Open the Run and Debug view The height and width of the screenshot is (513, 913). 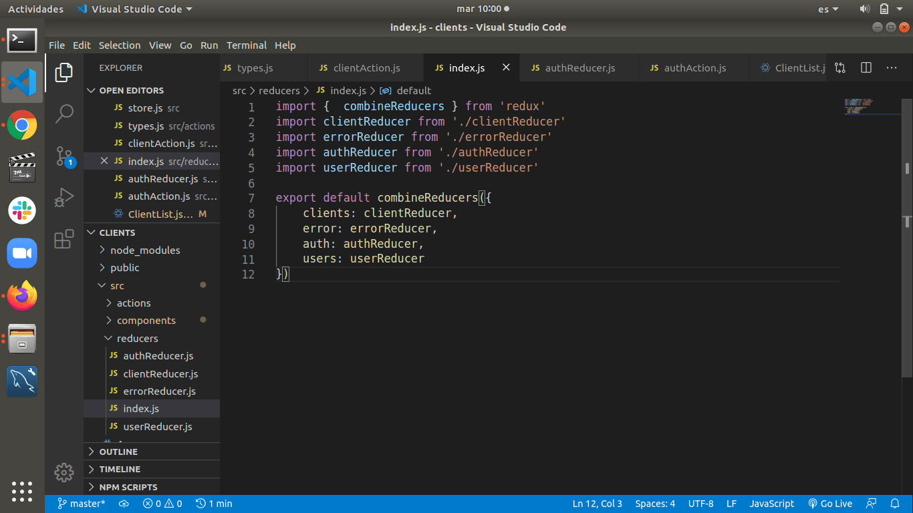click(64, 198)
